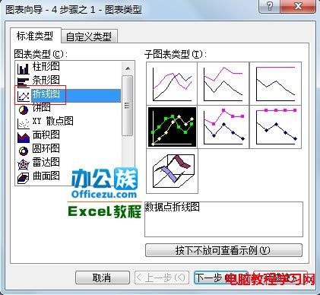
Task: Click the chart type list scroll-up arrow
Action: (128, 68)
